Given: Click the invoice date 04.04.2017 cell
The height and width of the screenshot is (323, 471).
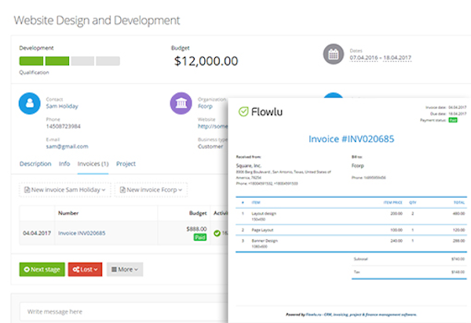Looking at the screenshot, I should [x=37, y=233].
